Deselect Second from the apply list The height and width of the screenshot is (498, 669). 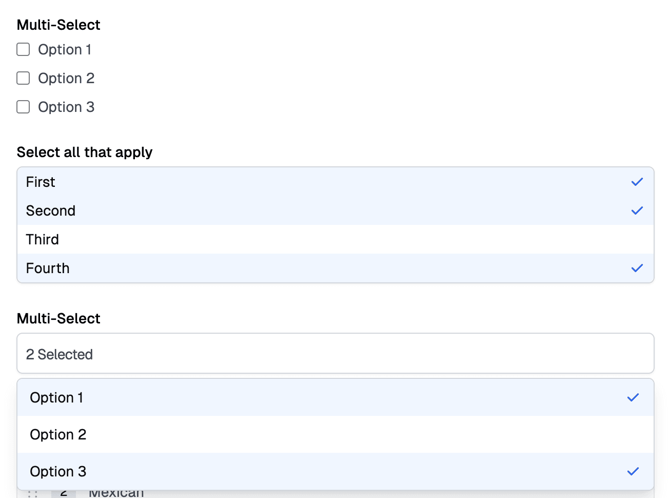pyautogui.click(x=336, y=210)
